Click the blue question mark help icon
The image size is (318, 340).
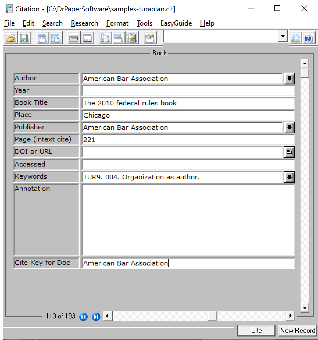click(x=308, y=38)
